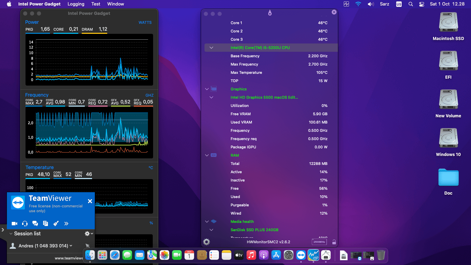Open the TeamViewer chat bubbles icon
The image size is (471, 265).
click(35, 224)
